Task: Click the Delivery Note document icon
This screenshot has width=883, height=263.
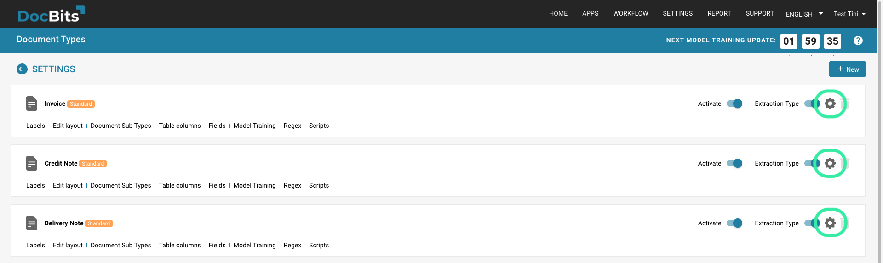Action: 32,223
